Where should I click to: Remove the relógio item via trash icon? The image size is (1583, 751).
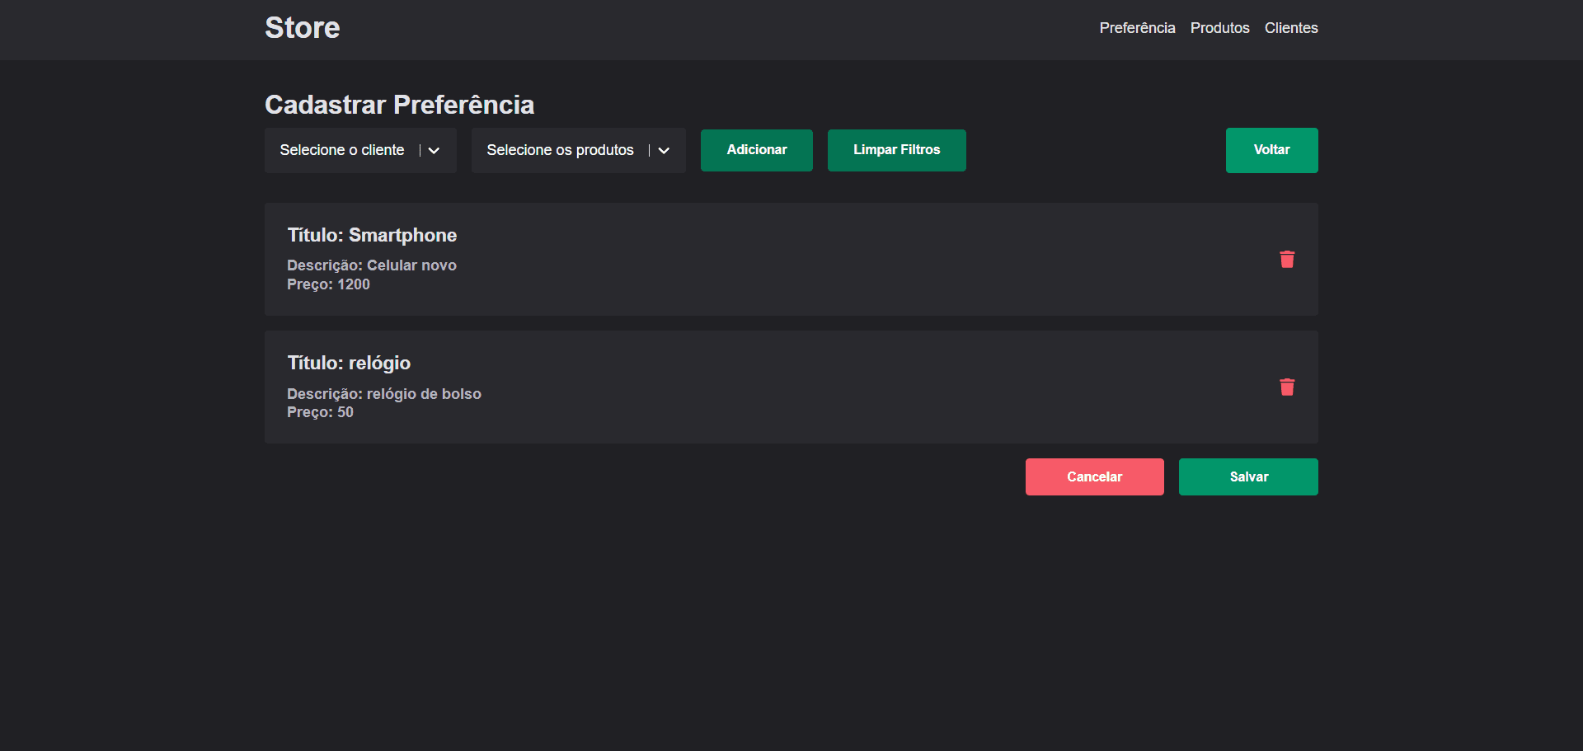pos(1287,387)
